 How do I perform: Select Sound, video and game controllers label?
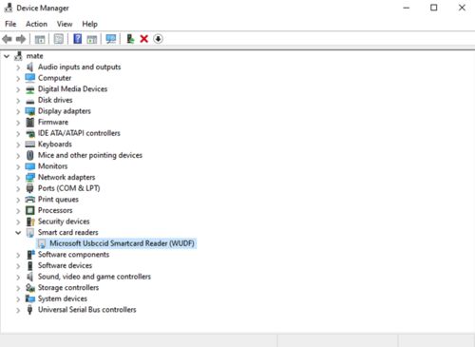click(x=94, y=277)
